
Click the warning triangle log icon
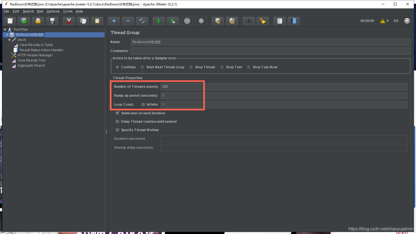point(383,21)
